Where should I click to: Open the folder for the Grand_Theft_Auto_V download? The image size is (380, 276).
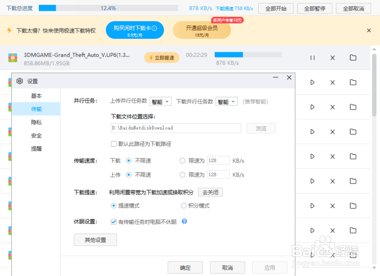353,58
